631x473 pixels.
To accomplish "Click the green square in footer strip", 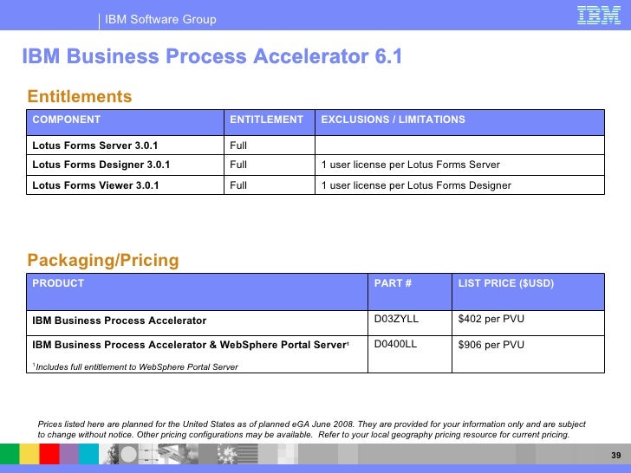I will click(10, 454).
